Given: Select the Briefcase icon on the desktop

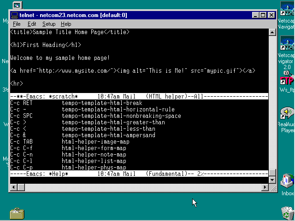Looking at the screenshot, I should tap(17, 213).
